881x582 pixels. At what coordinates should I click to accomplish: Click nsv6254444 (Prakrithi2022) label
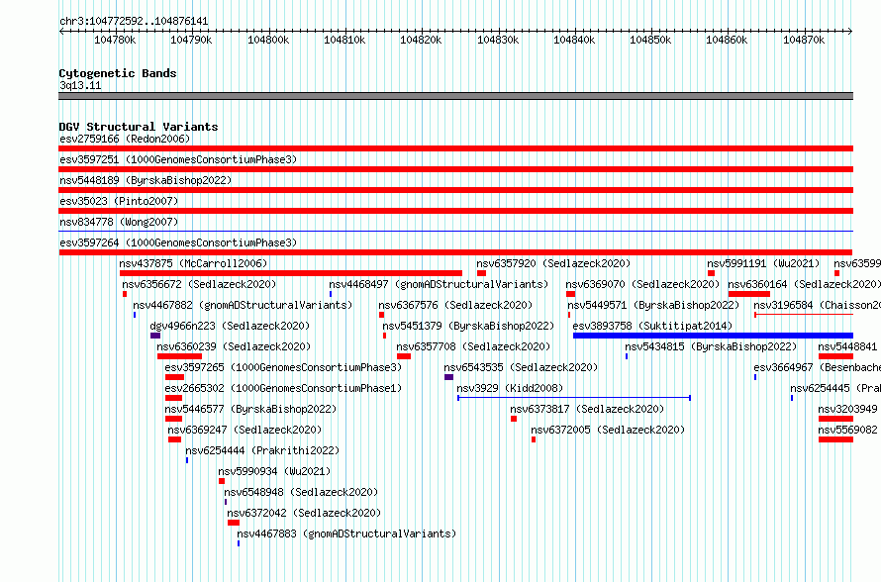tap(262, 450)
